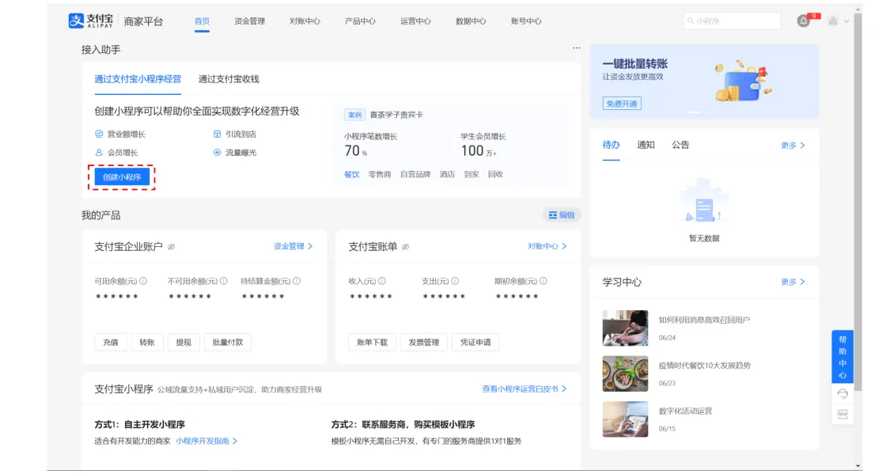The width and height of the screenshot is (890, 474).
Task: Open thumbnail for 疫情时代餐饮10大发展趋势
Action: [x=625, y=374]
